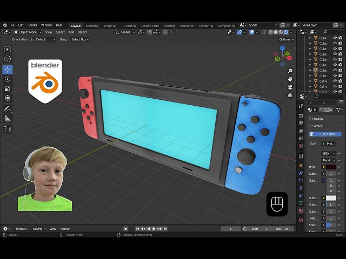Open the World properties tab
Image resolution: width=346 pixels, height=259 pixels.
[301, 146]
